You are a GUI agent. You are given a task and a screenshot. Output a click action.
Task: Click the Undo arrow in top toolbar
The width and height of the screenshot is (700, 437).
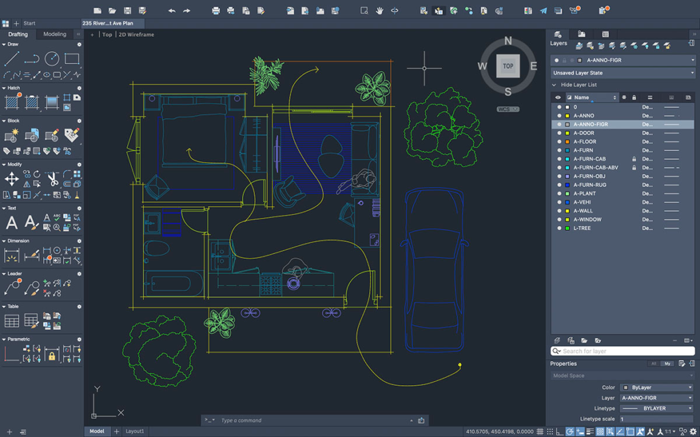(172, 11)
